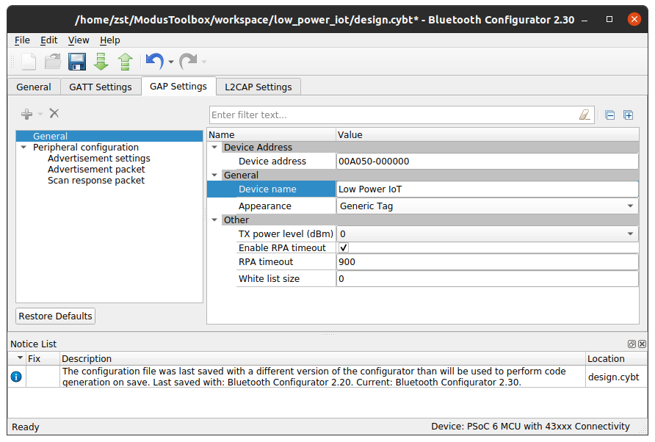
Task: Collapse all parameter groups icon
Action: [x=609, y=115]
